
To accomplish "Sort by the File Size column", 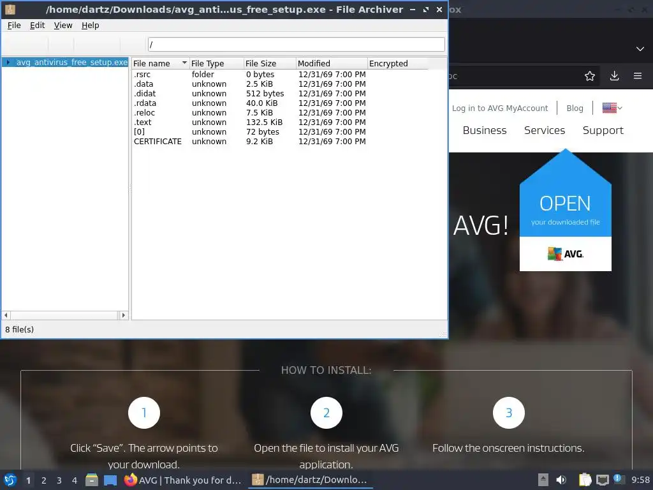I will click(x=270, y=63).
